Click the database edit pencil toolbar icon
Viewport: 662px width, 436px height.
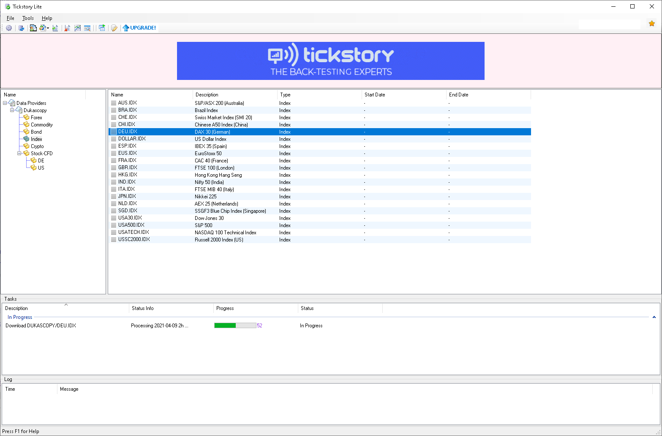pos(114,28)
